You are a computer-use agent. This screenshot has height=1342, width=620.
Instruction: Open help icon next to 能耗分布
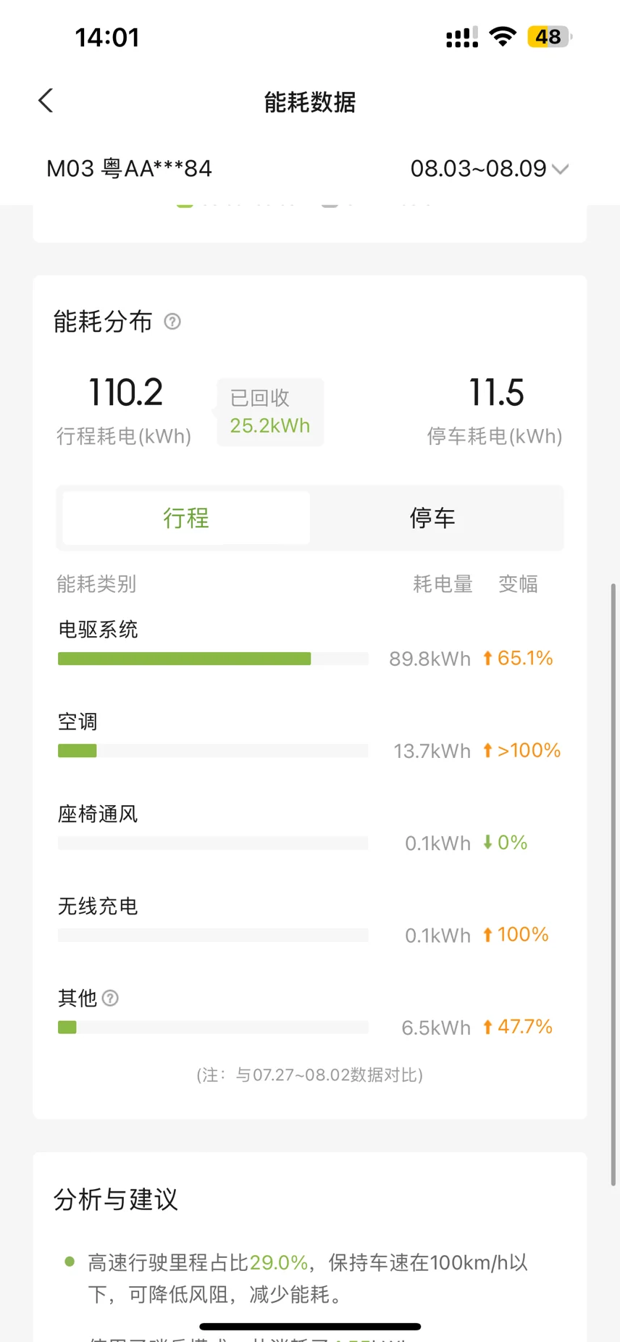coord(172,321)
